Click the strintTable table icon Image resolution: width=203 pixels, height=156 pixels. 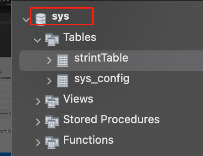(x=63, y=60)
